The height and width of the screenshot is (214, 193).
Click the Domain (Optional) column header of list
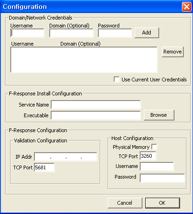(80, 44)
